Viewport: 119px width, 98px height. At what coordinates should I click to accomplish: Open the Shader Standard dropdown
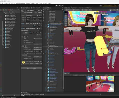(32, 64)
